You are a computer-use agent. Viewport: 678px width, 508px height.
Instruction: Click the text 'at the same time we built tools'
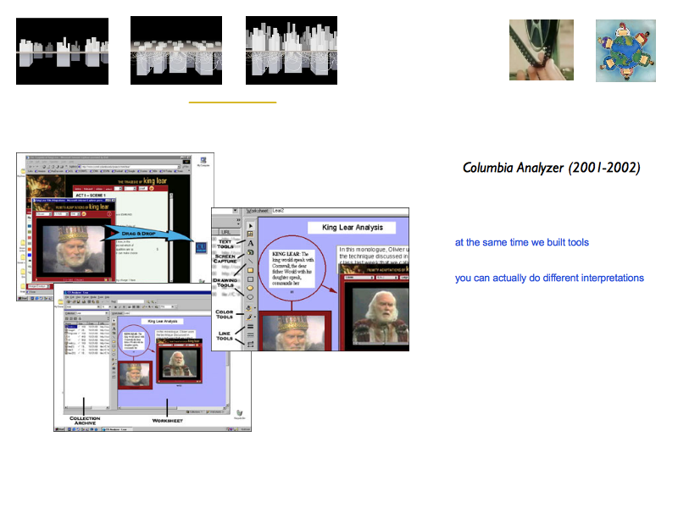[x=522, y=242]
